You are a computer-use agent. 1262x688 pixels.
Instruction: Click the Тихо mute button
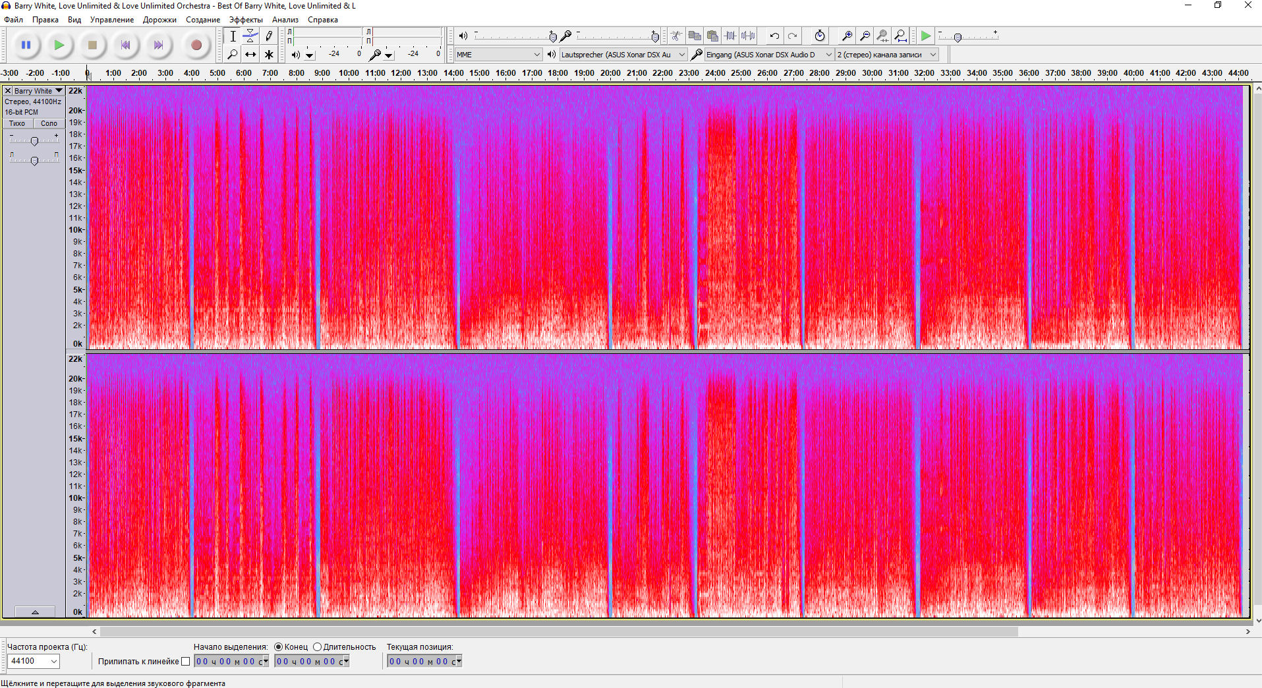coord(17,123)
